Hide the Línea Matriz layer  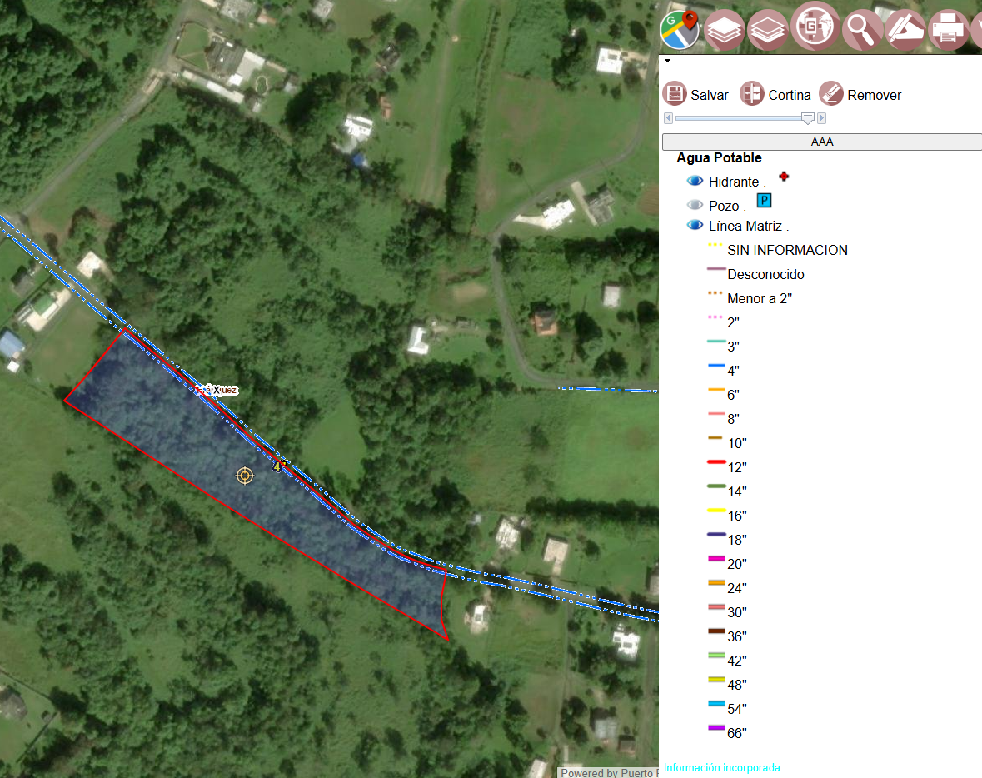695,225
